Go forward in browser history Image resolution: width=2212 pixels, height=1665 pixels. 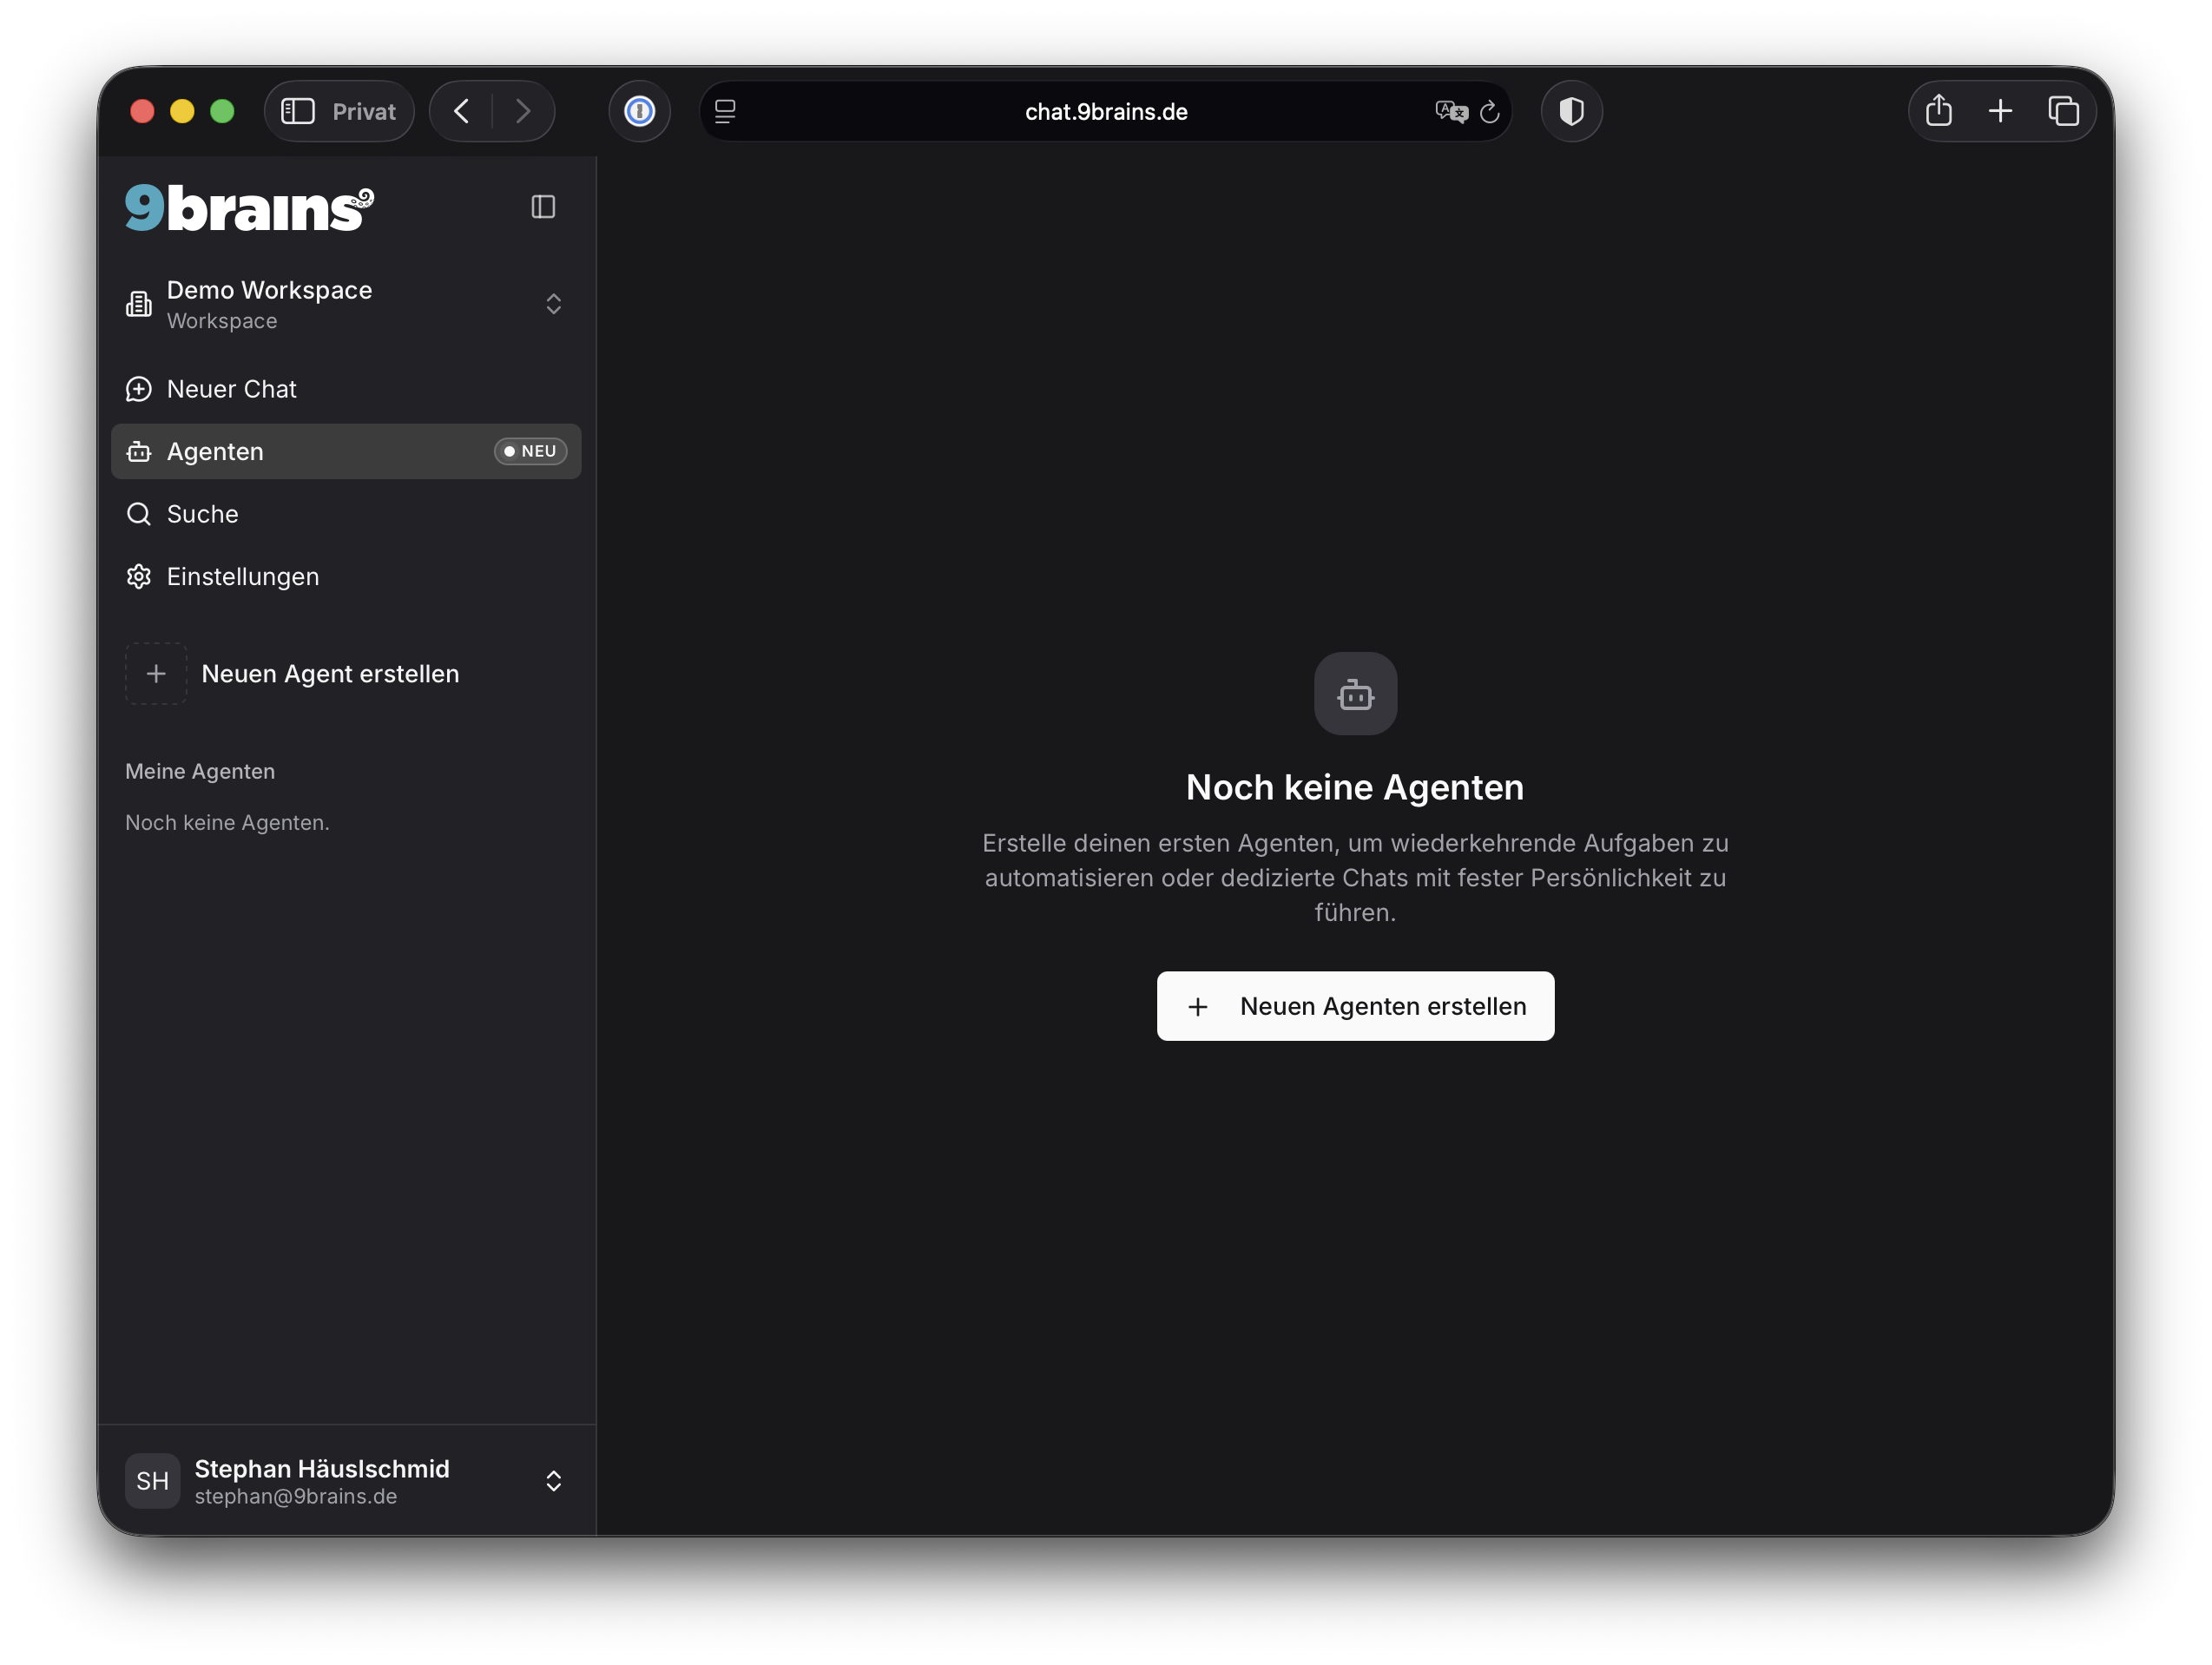coord(522,111)
